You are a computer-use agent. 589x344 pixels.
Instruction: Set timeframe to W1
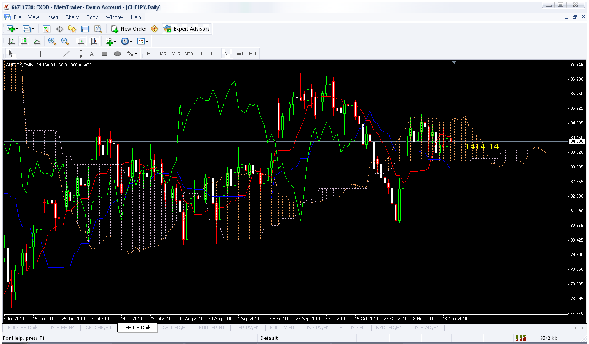[240, 54]
